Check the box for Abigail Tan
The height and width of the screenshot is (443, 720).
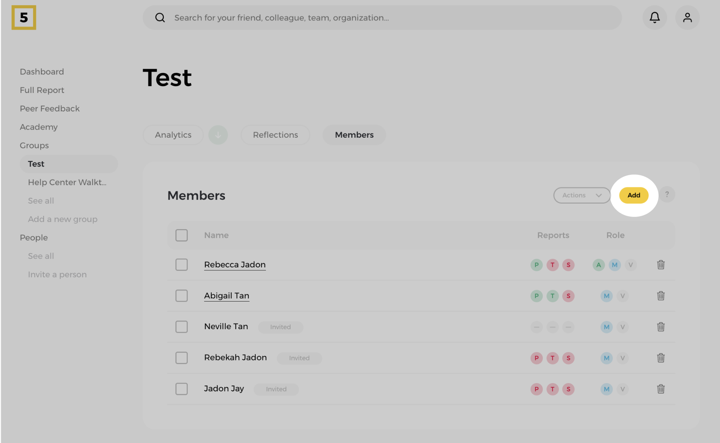pyautogui.click(x=181, y=296)
